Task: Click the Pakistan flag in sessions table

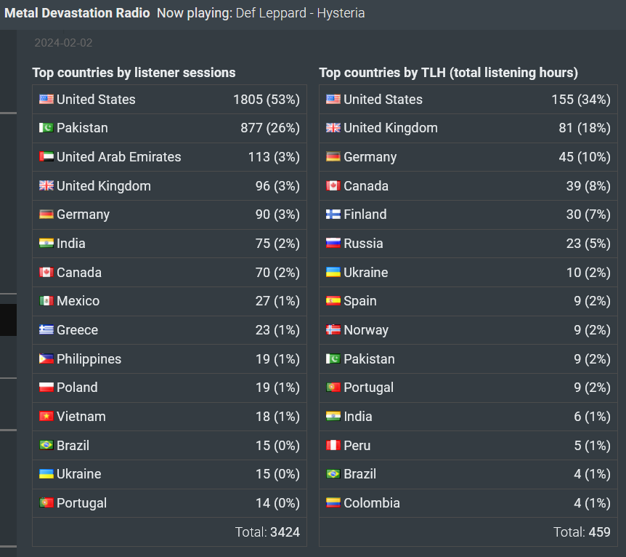Action: click(x=46, y=128)
